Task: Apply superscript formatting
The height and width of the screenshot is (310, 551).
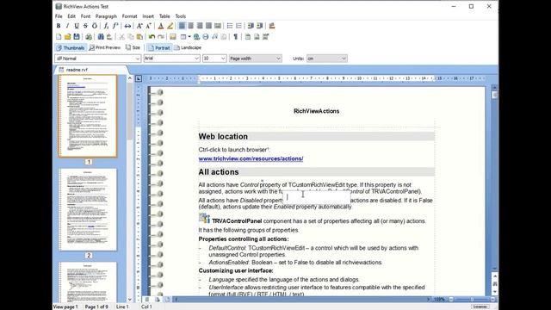Action: tap(115, 26)
